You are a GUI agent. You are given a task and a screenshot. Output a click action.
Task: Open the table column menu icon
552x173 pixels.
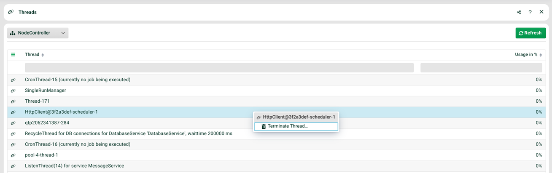pyautogui.click(x=13, y=55)
